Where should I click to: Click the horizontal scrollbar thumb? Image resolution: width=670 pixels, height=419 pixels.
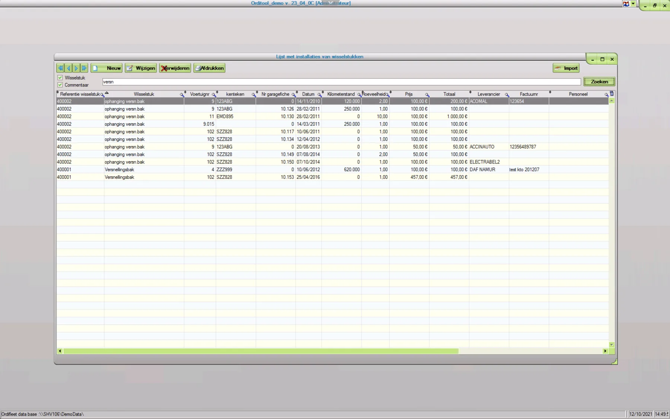point(261,351)
